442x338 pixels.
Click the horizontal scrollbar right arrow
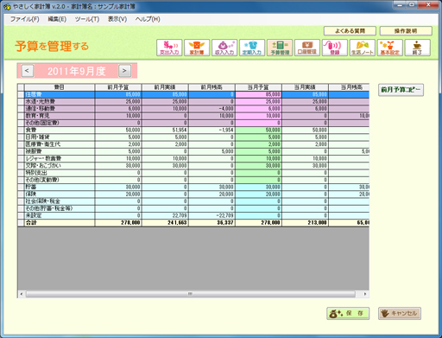click(x=365, y=294)
